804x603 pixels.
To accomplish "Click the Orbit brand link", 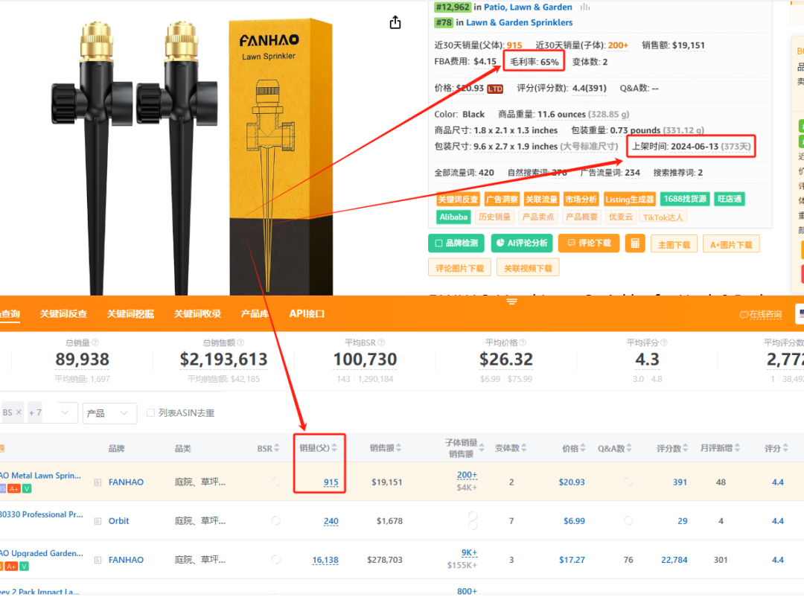I will [x=118, y=521].
